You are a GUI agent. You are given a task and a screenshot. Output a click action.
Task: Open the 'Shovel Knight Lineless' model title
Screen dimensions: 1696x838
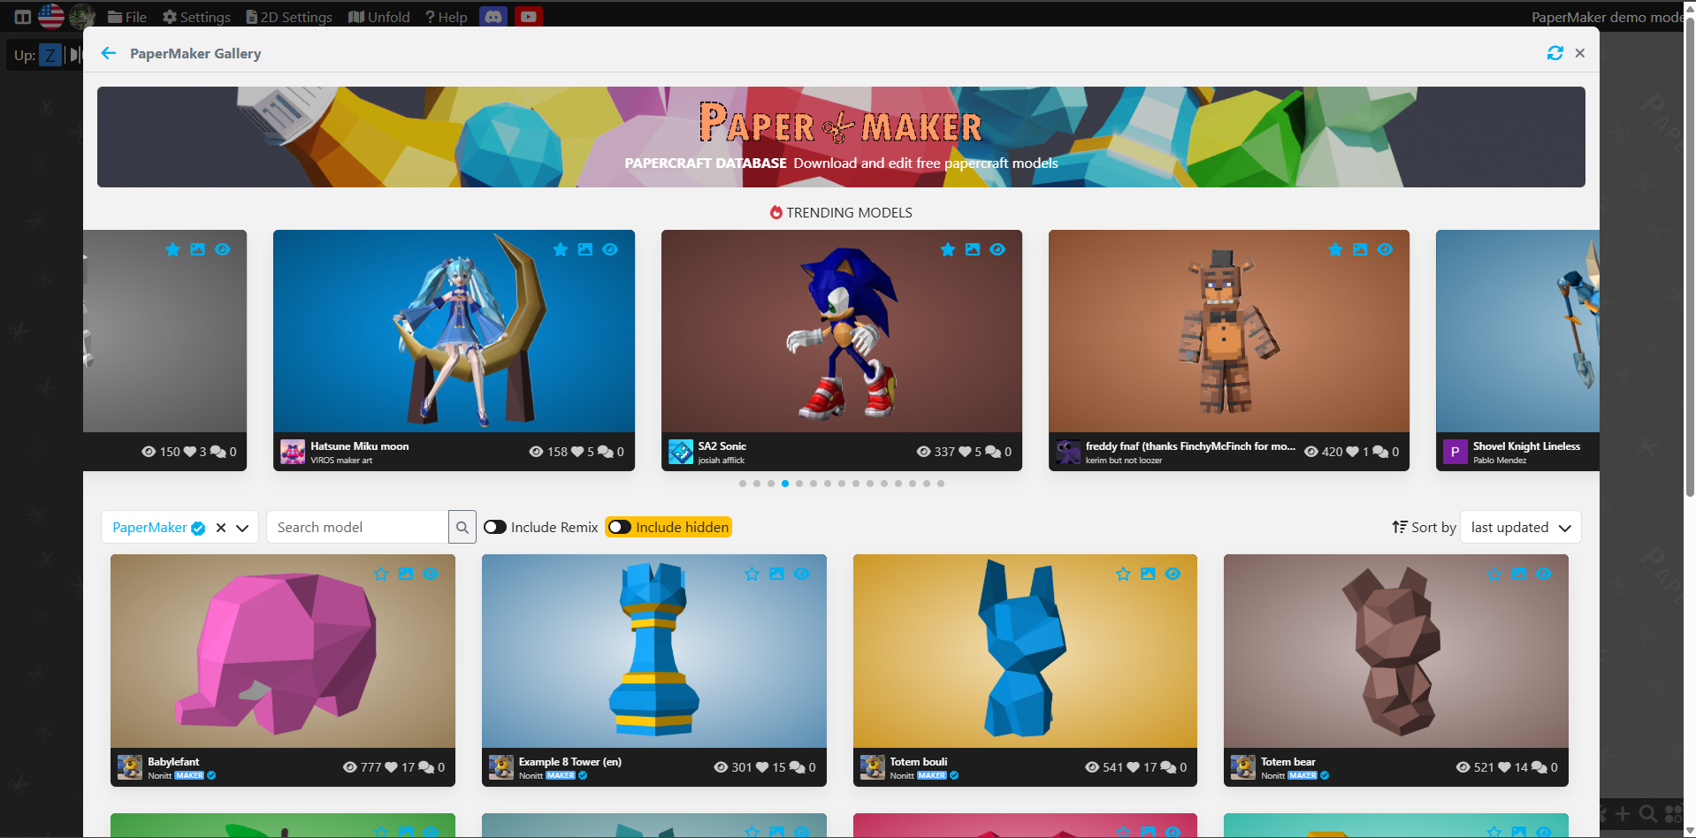1526,446
